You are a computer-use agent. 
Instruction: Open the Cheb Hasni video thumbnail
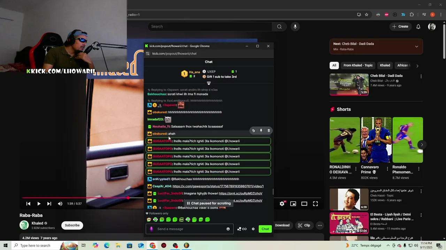pos(349,199)
